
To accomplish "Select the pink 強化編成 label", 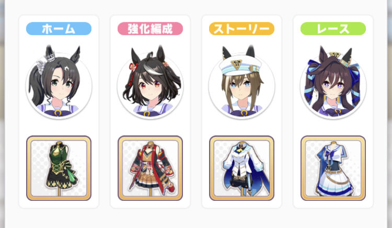I will tap(150, 28).
